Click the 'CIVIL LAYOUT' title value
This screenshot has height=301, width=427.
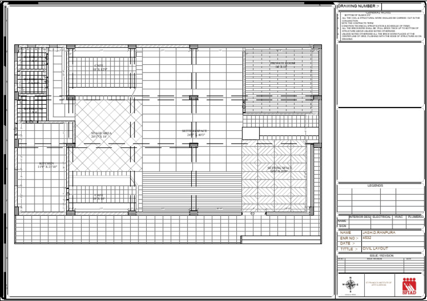pyautogui.click(x=375, y=249)
